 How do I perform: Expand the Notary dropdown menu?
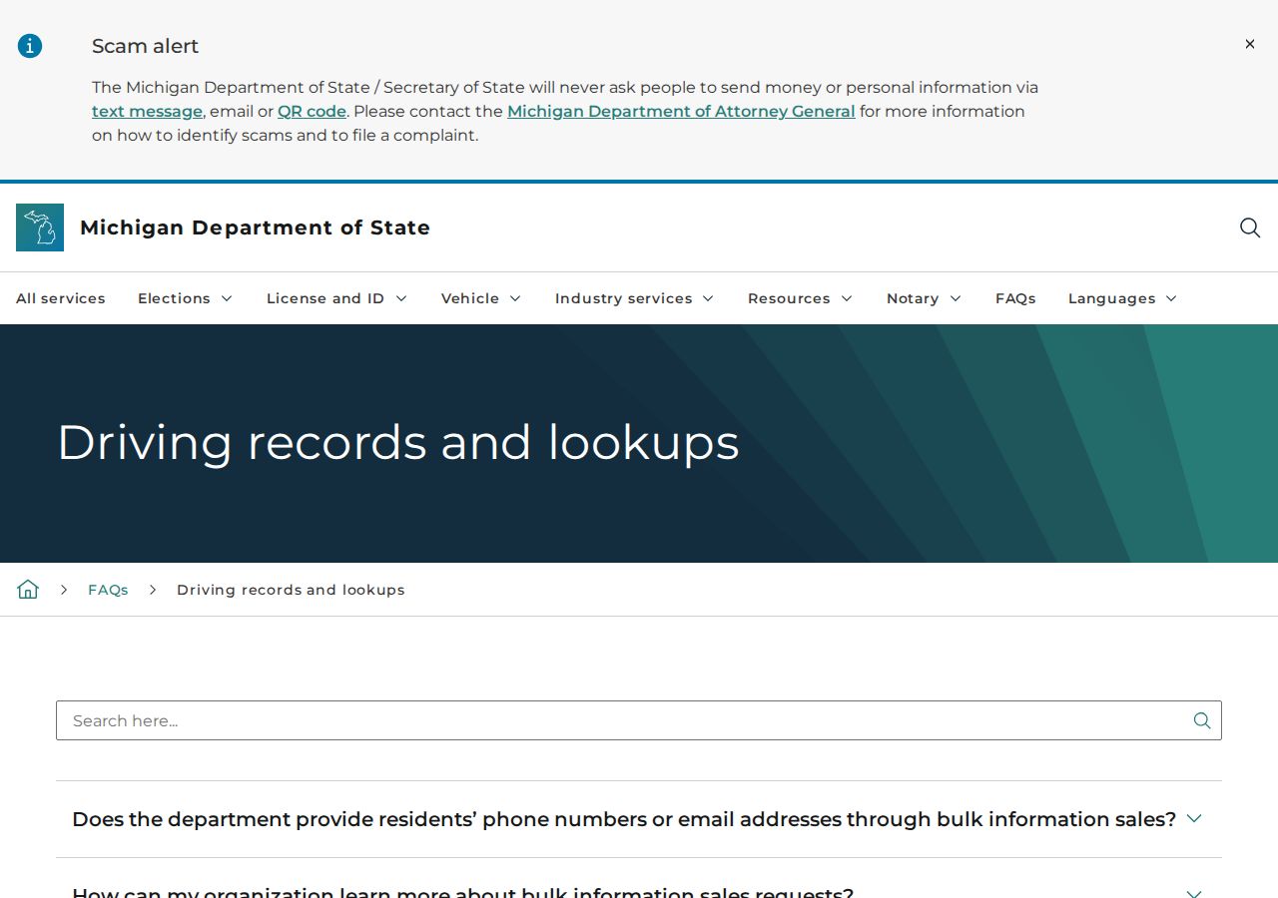click(924, 298)
